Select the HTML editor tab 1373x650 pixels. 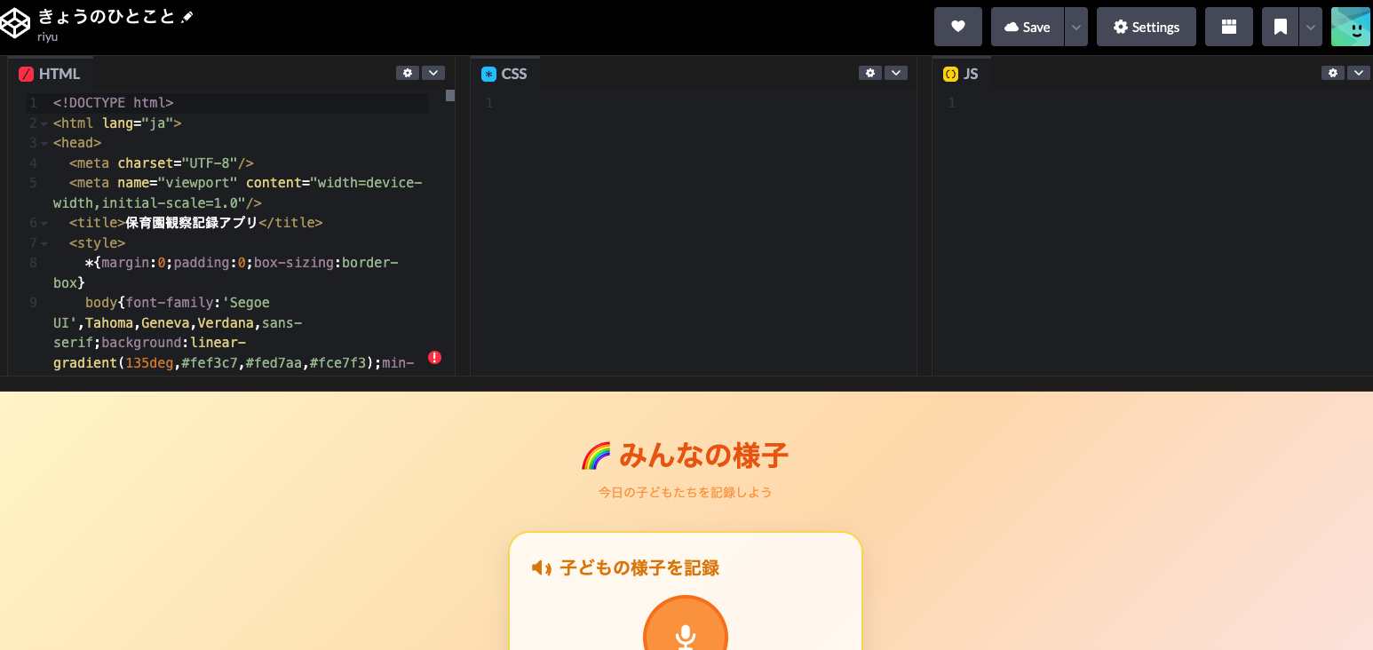coord(51,74)
